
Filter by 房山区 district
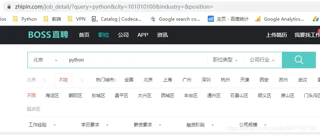pyautogui.click(x=288, y=95)
